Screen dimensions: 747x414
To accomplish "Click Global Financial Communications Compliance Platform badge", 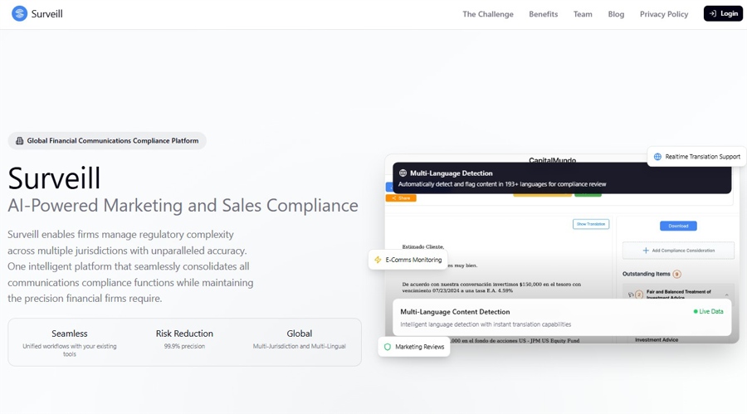I will (x=107, y=140).
